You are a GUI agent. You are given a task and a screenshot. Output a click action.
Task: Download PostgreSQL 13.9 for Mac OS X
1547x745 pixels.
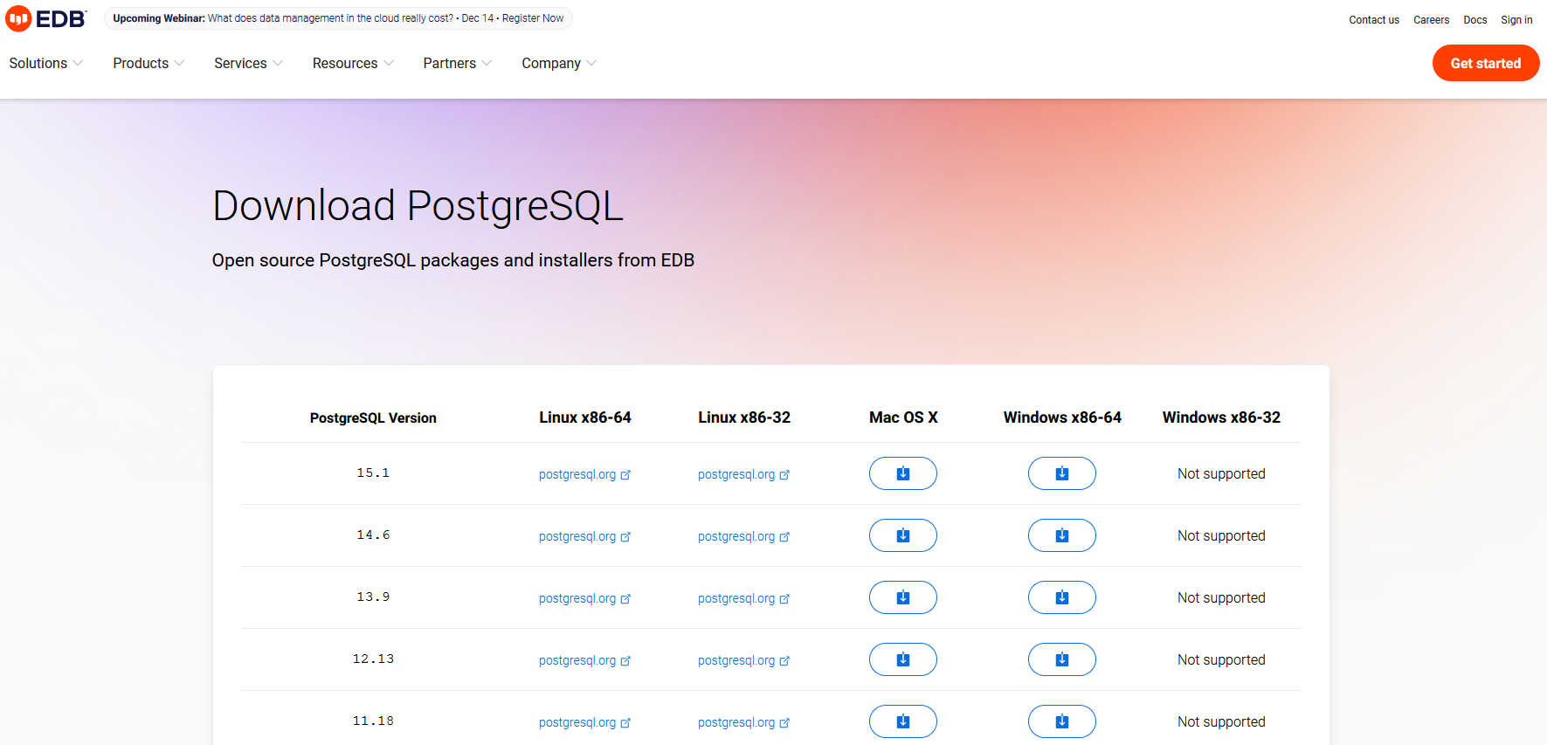tap(902, 597)
